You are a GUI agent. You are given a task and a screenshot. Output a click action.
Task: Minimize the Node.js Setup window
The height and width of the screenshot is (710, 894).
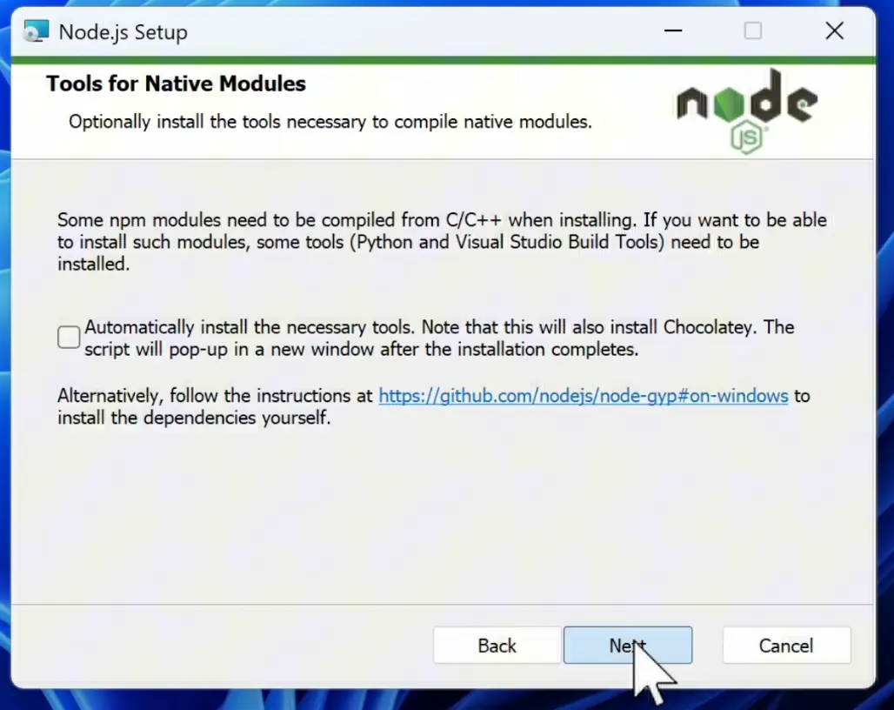tap(673, 30)
